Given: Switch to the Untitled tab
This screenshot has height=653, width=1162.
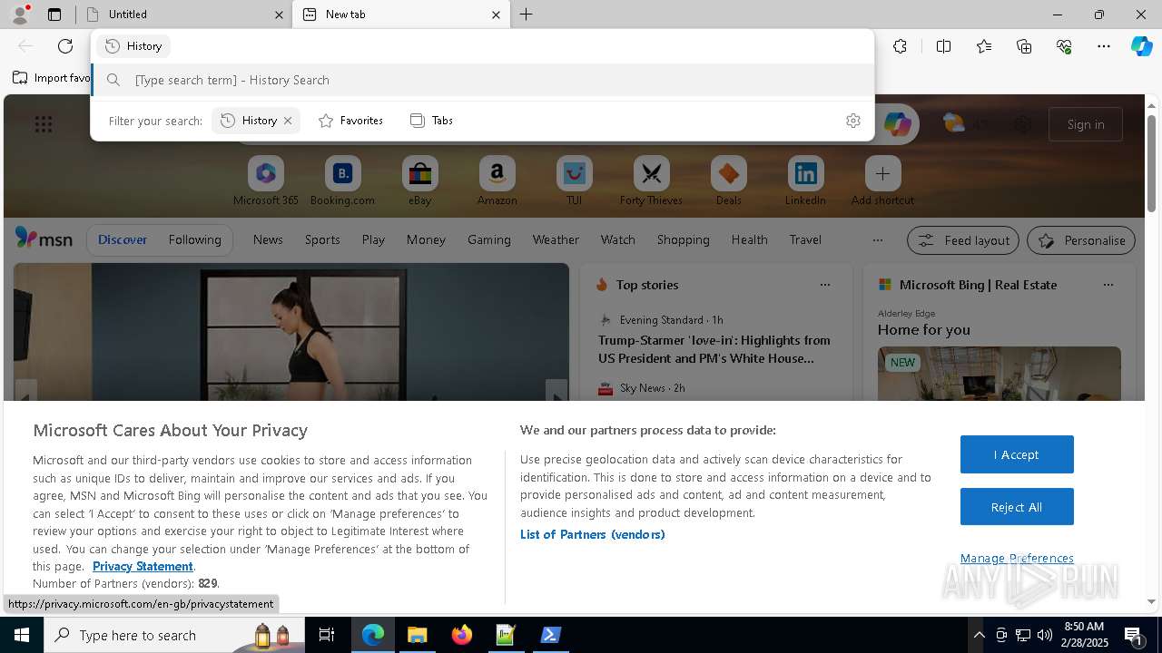Looking at the screenshot, I should [183, 15].
